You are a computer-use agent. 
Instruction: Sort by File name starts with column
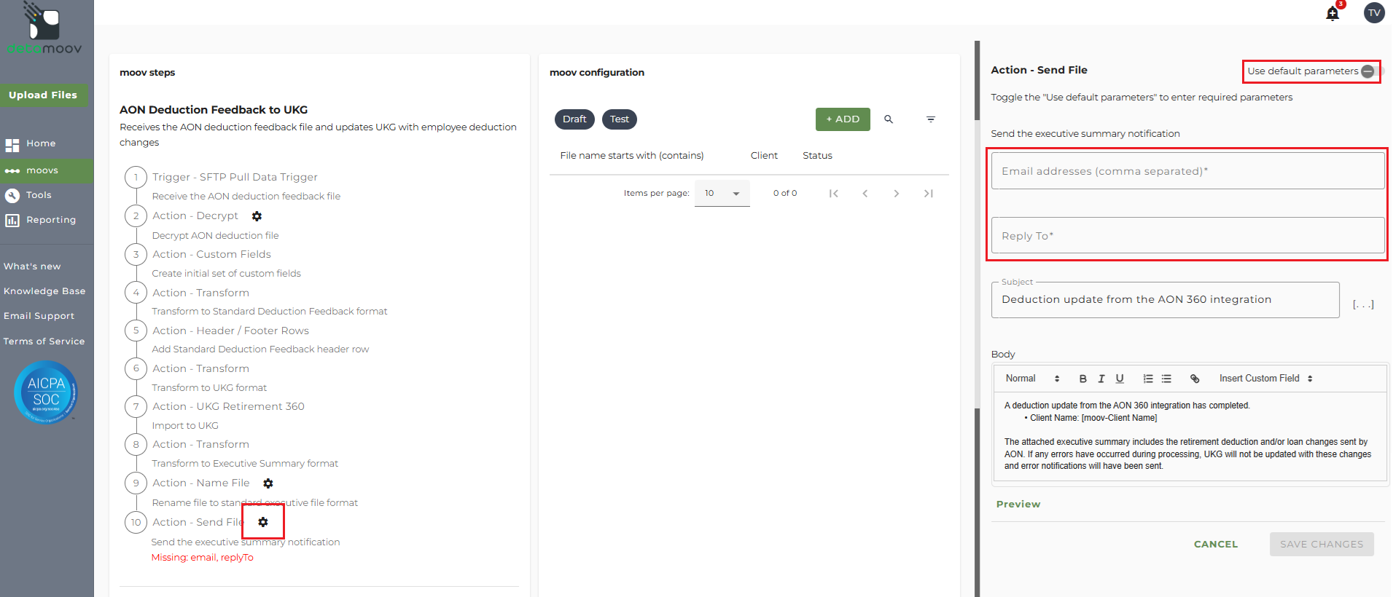tap(632, 156)
